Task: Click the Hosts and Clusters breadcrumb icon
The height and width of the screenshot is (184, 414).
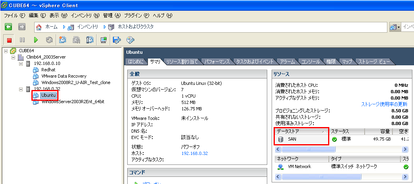Action: coord(111,27)
